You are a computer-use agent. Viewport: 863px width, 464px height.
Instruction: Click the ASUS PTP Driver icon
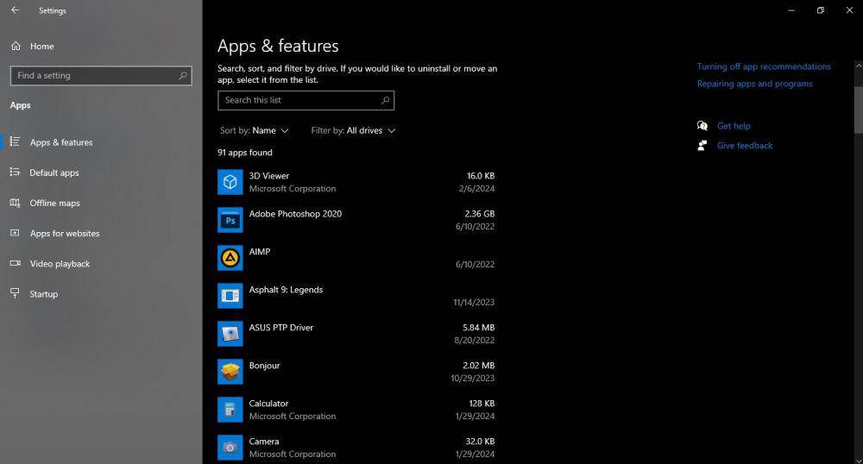pyautogui.click(x=230, y=334)
